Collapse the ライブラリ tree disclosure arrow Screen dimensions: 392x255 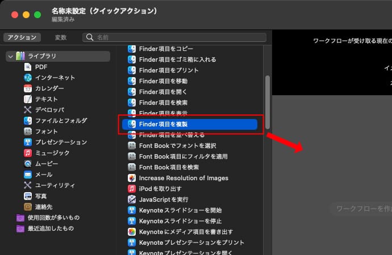(x=10, y=56)
